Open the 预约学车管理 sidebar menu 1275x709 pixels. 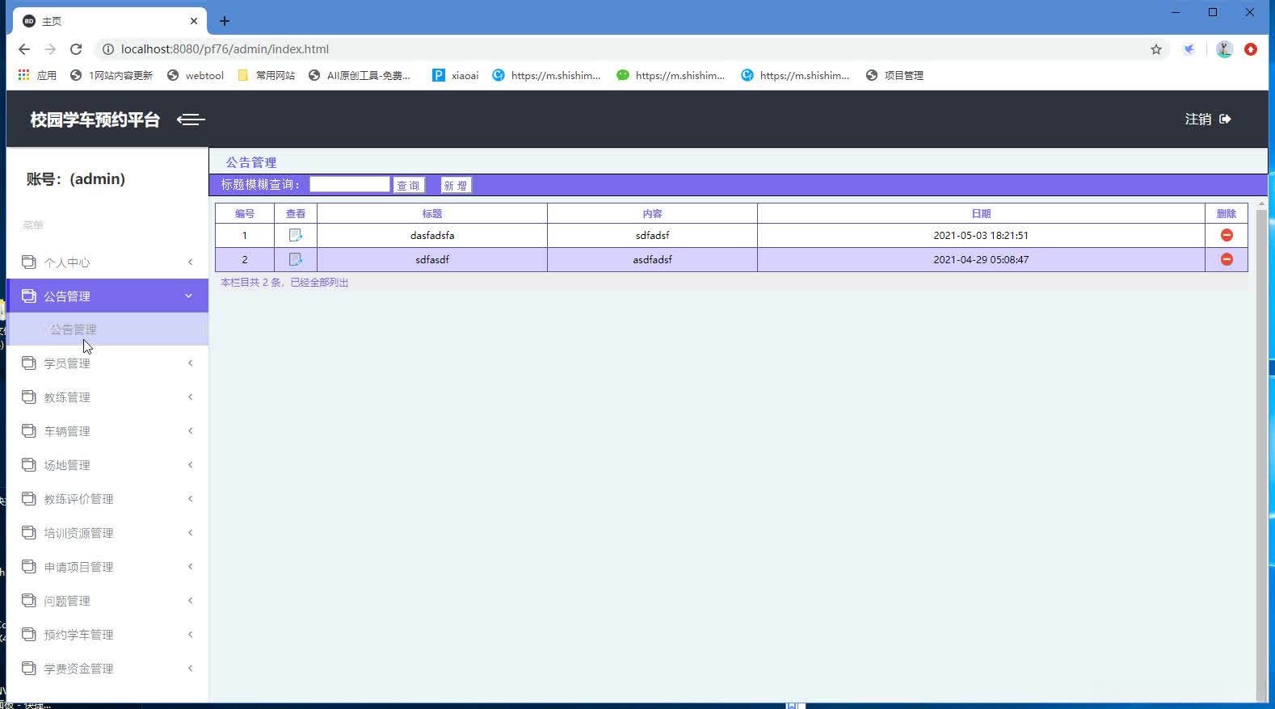pos(107,635)
